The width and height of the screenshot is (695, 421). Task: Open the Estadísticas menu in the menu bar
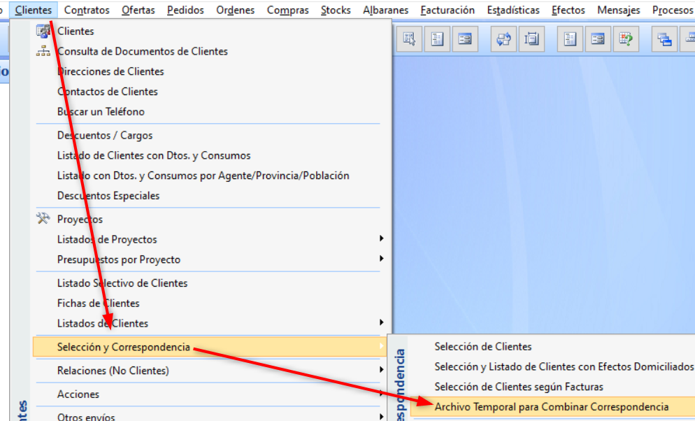(513, 10)
